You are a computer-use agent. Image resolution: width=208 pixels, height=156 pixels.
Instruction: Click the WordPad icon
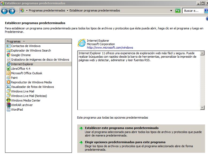tap(9, 110)
